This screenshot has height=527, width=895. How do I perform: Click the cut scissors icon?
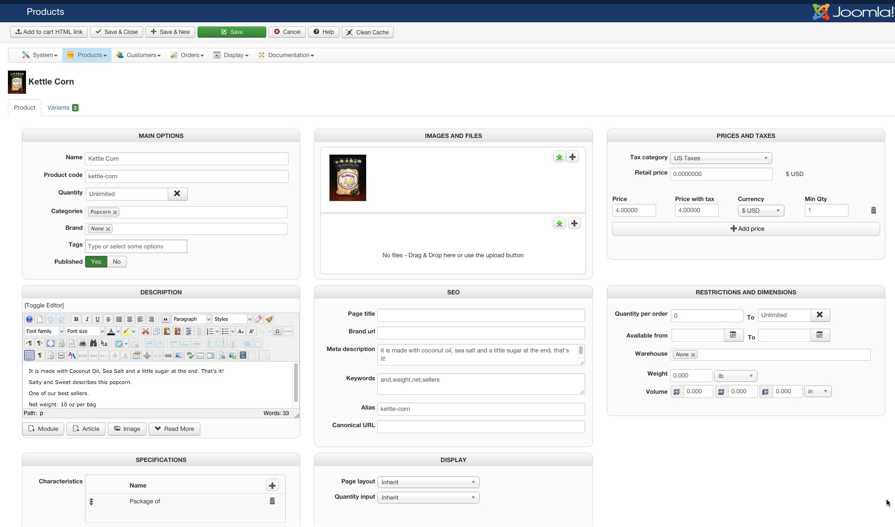pyautogui.click(x=145, y=331)
